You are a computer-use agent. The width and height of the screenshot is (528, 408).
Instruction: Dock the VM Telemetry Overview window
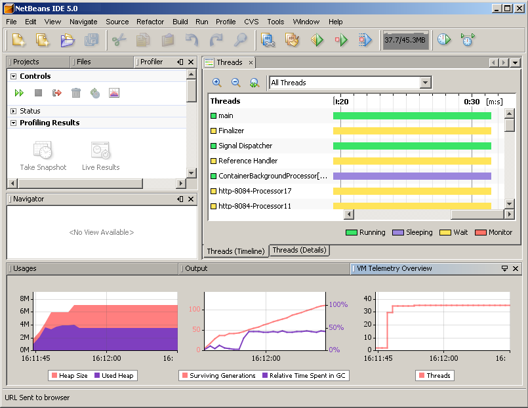pos(504,269)
